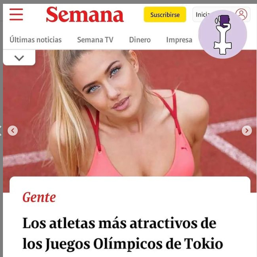Open the atletas más atractivos headline
257x257 pixels.
pyautogui.click(x=123, y=234)
